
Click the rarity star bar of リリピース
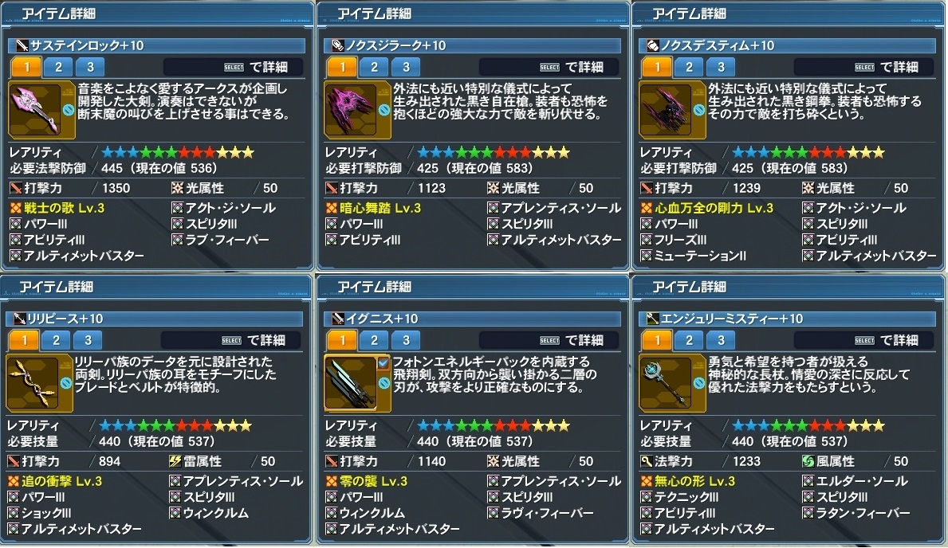(x=175, y=426)
